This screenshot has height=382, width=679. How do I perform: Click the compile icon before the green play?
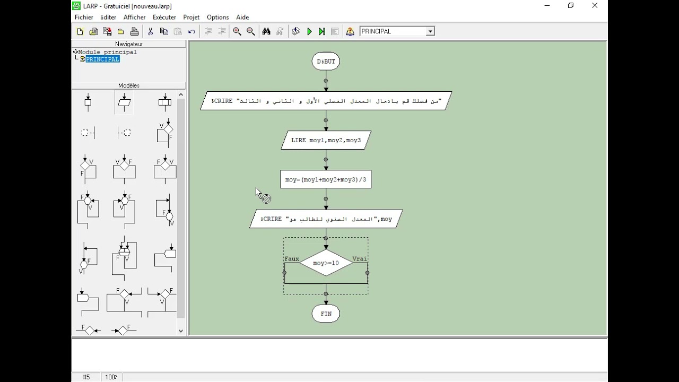pyautogui.click(x=295, y=31)
